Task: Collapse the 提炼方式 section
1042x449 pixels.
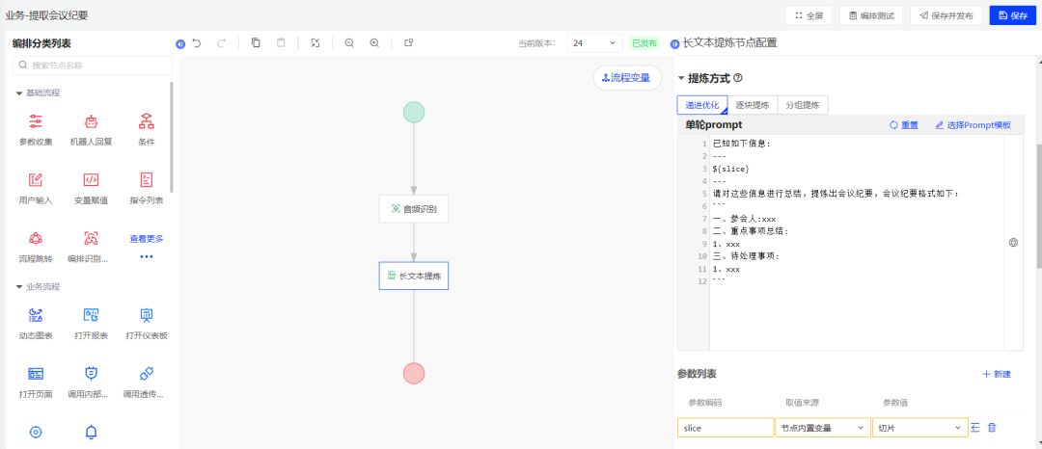Action: pos(681,79)
